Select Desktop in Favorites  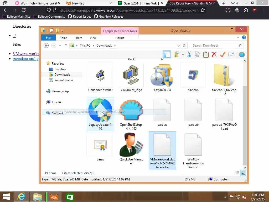coord(60,69)
